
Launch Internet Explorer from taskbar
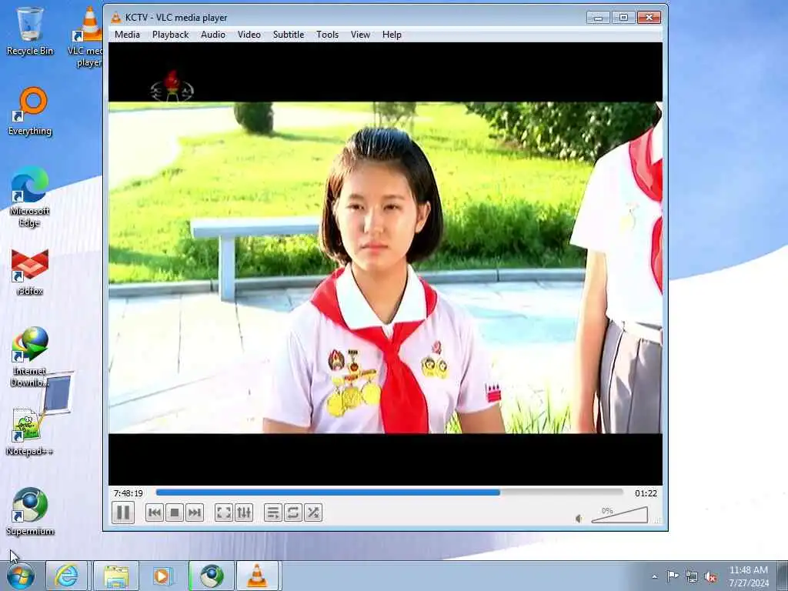pos(66,576)
